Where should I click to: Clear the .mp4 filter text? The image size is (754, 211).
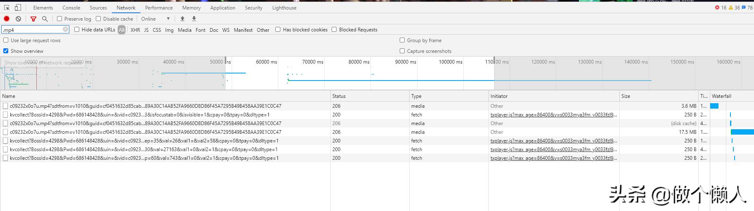point(65,29)
